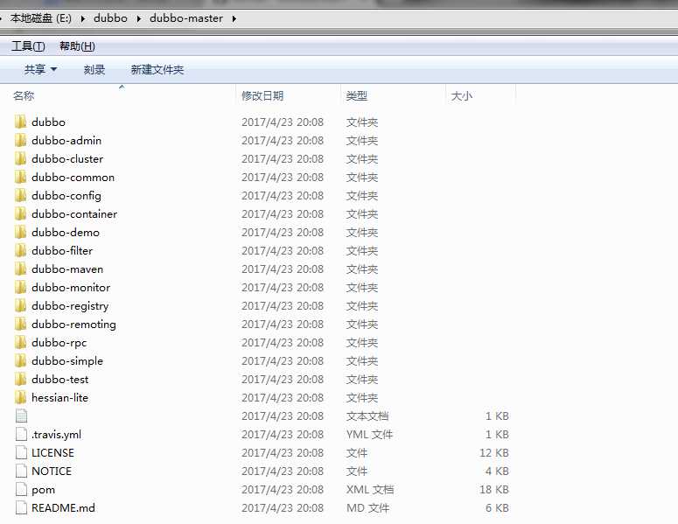678x524 pixels.
Task: Click the 刻录 toolbar button
Action: (94, 70)
